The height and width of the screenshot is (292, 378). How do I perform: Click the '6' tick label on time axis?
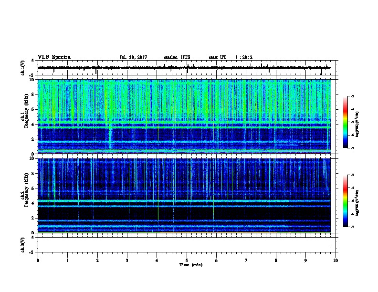click(217, 261)
